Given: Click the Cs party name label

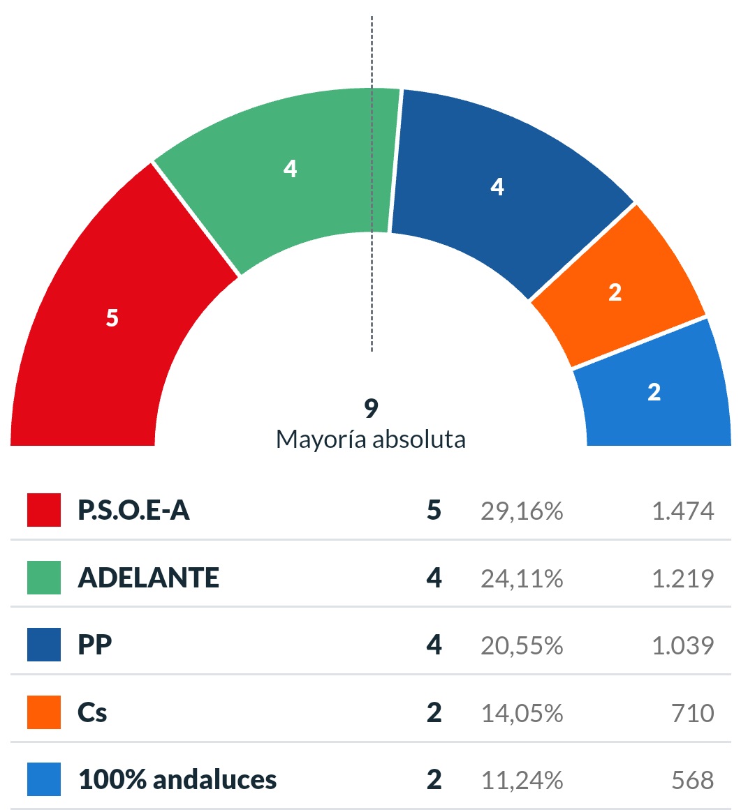Looking at the screenshot, I should click(x=92, y=712).
